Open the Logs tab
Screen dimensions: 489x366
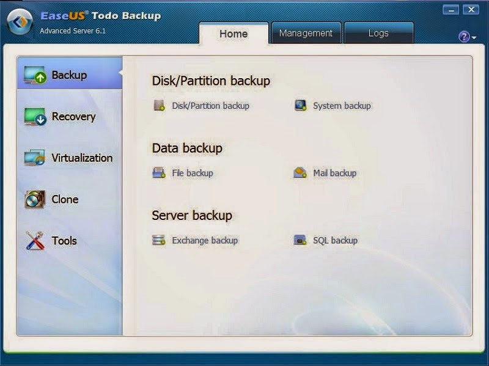point(378,33)
